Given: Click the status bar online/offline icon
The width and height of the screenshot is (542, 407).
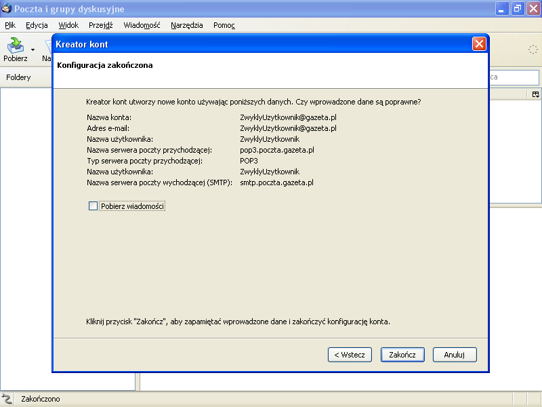Looking at the screenshot, I should [7, 399].
